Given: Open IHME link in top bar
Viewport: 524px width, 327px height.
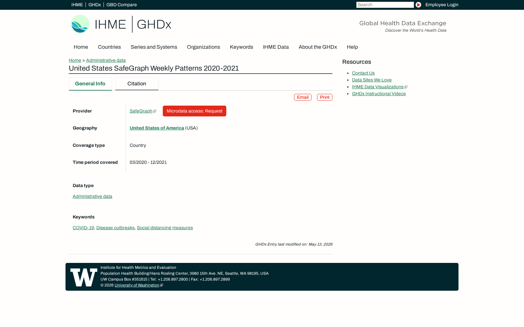Looking at the screenshot, I should point(77,5).
